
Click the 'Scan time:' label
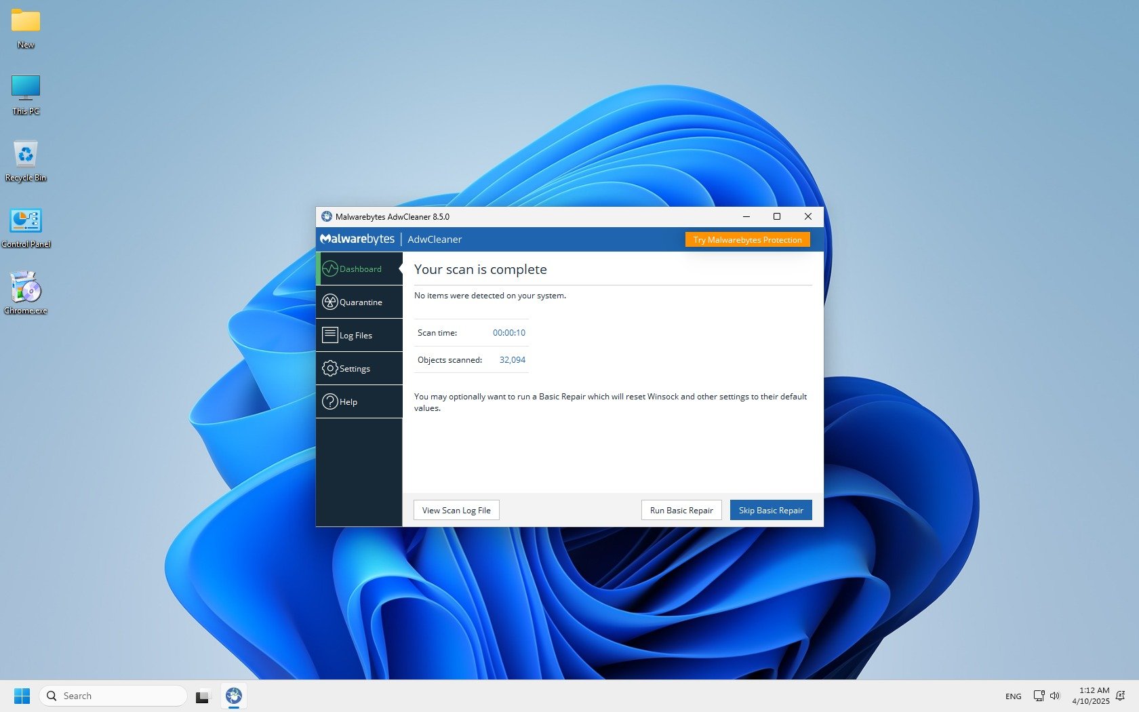(x=437, y=332)
